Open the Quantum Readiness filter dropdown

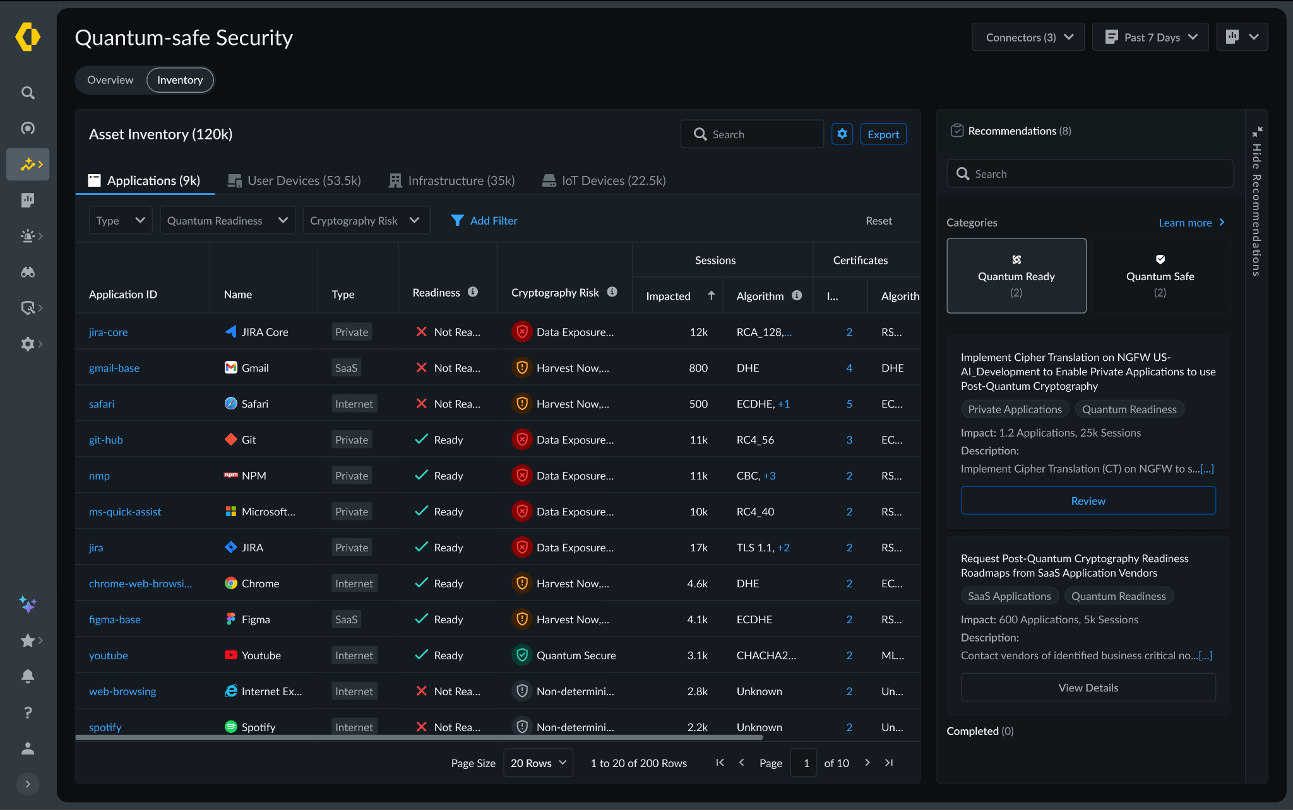[227, 220]
